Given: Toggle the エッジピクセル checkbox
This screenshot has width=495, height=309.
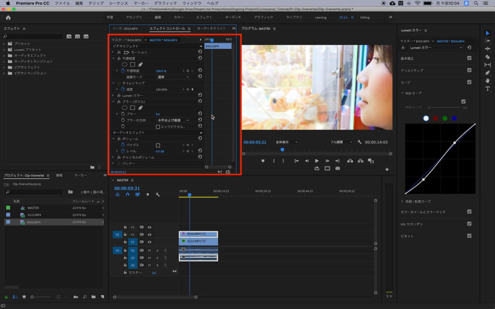Looking at the screenshot, I should pos(158,126).
